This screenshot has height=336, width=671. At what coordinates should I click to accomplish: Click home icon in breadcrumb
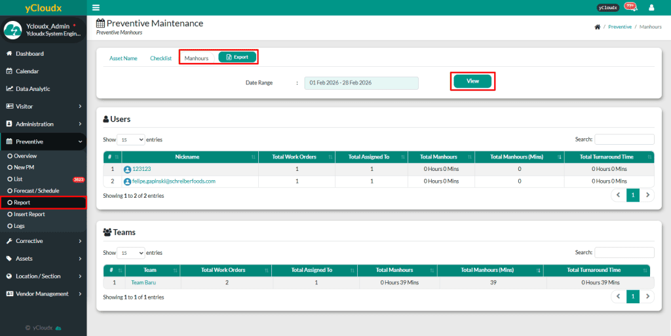click(x=597, y=27)
